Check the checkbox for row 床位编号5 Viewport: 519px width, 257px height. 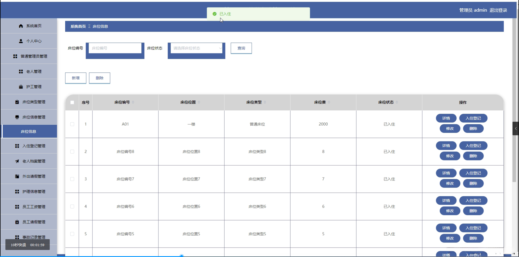72,234
